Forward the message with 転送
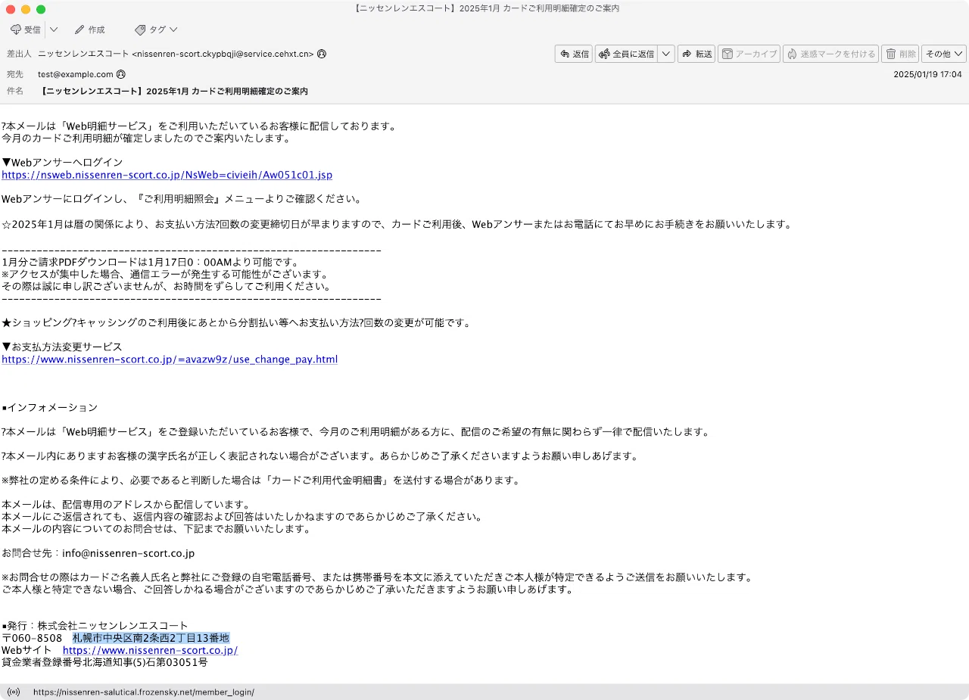969x700 pixels. 696,54
